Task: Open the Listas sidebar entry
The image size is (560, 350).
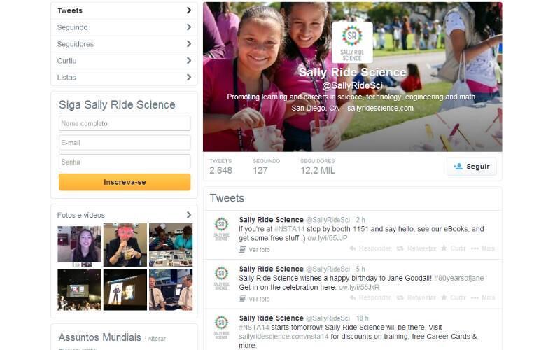Action: click(125, 78)
